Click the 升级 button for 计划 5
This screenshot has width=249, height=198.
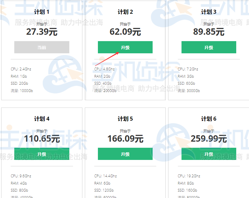(x=125, y=154)
